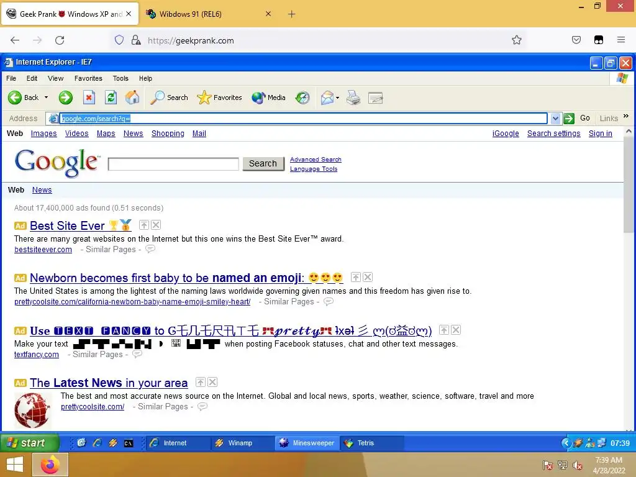Switch to Minesweeper taskbar button
Viewport: 636px width, 477px height.
click(x=307, y=443)
